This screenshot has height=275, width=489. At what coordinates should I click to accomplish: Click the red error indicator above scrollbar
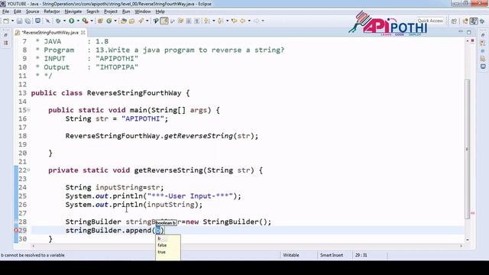click(x=472, y=40)
